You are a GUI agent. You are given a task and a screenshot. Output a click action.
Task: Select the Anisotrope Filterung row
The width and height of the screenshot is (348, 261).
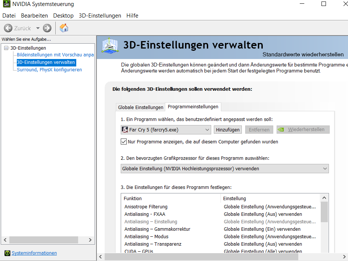point(221,206)
